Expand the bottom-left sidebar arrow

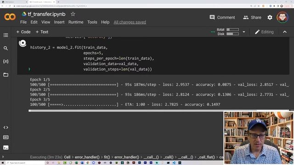click(3, 157)
